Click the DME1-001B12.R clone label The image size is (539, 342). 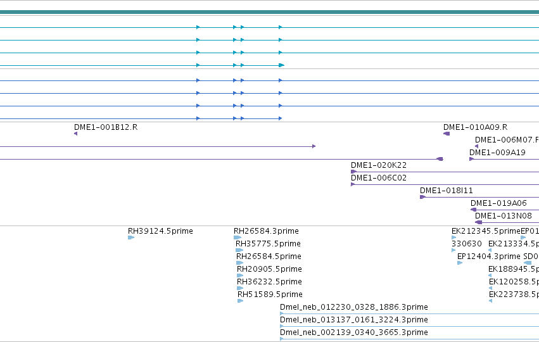(106, 127)
